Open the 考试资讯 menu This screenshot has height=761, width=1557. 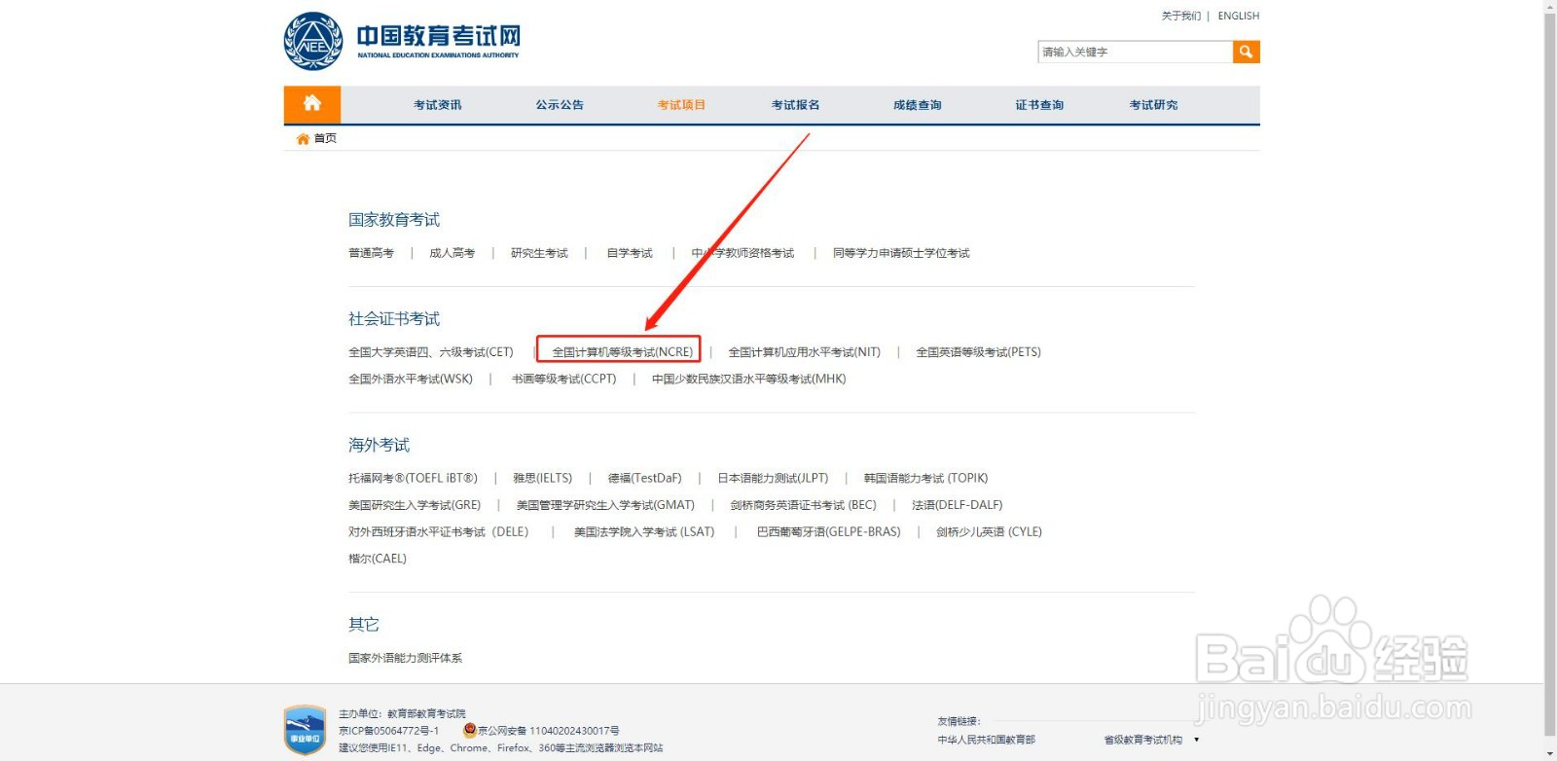(x=438, y=105)
